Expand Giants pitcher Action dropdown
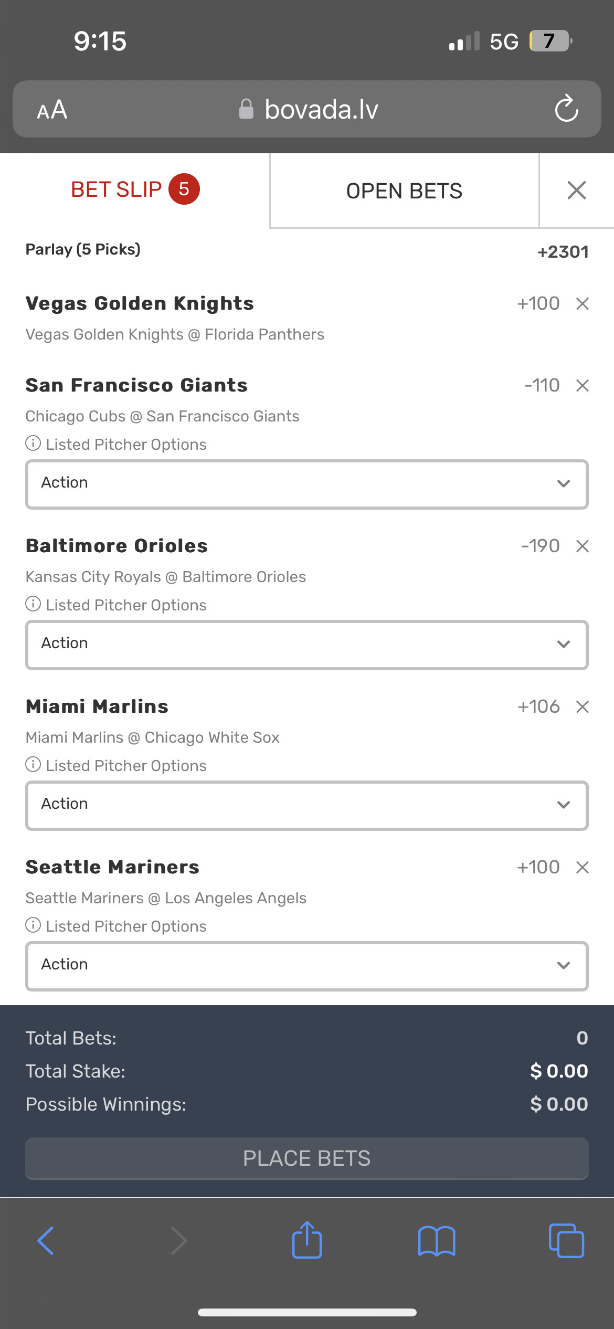This screenshot has height=1329, width=614. pyautogui.click(x=307, y=484)
